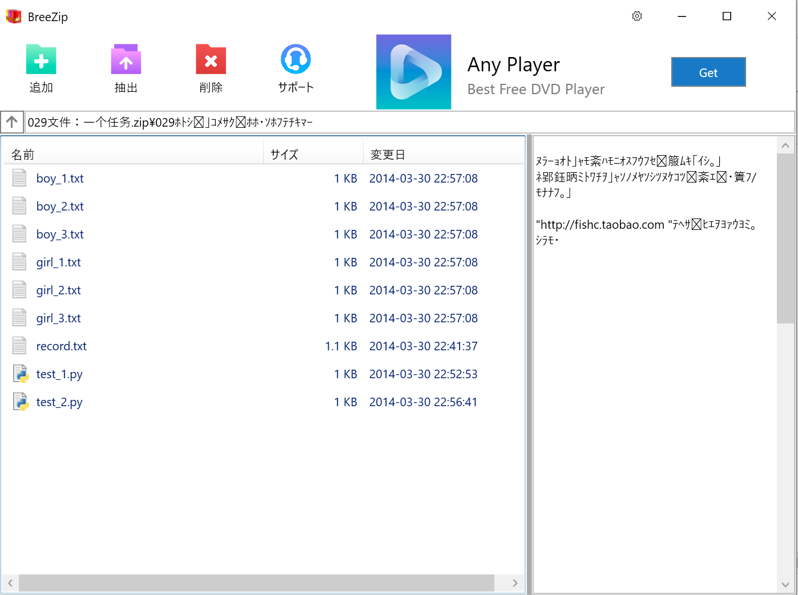This screenshot has height=595, width=798.
Task: Click the test_2.py file name
Action: coord(59,402)
